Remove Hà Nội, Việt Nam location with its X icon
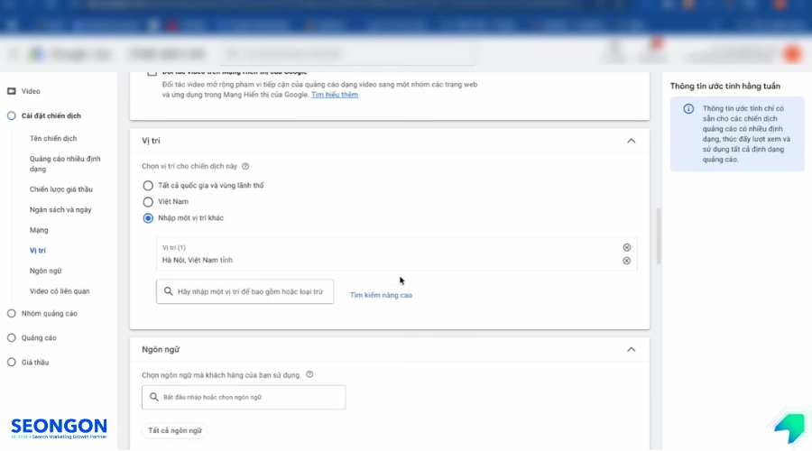This screenshot has width=812, height=451. (627, 261)
